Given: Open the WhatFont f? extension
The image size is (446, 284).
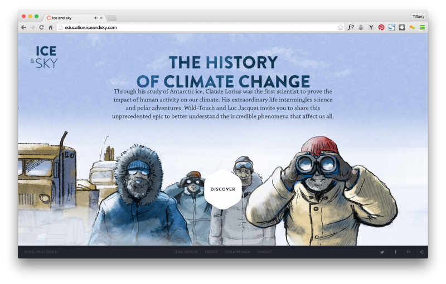Looking at the screenshot, I should (351, 27).
